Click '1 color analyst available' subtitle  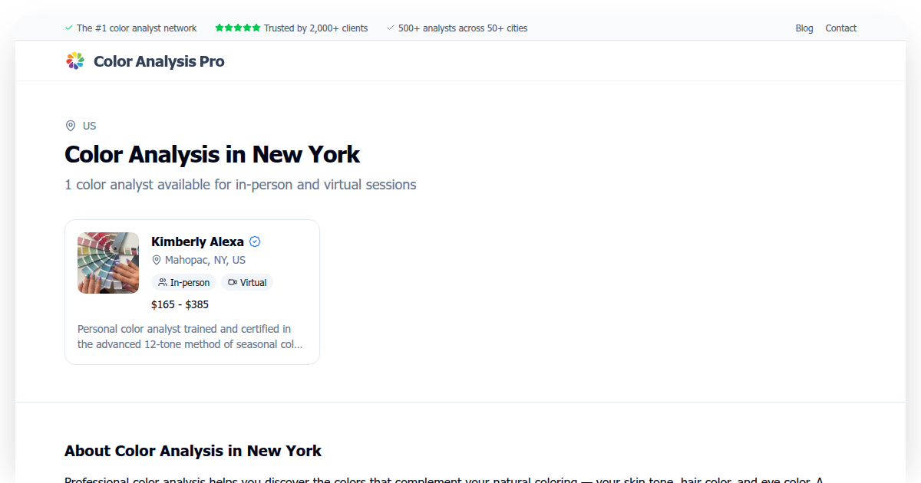pyautogui.click(x=240, y=185)
